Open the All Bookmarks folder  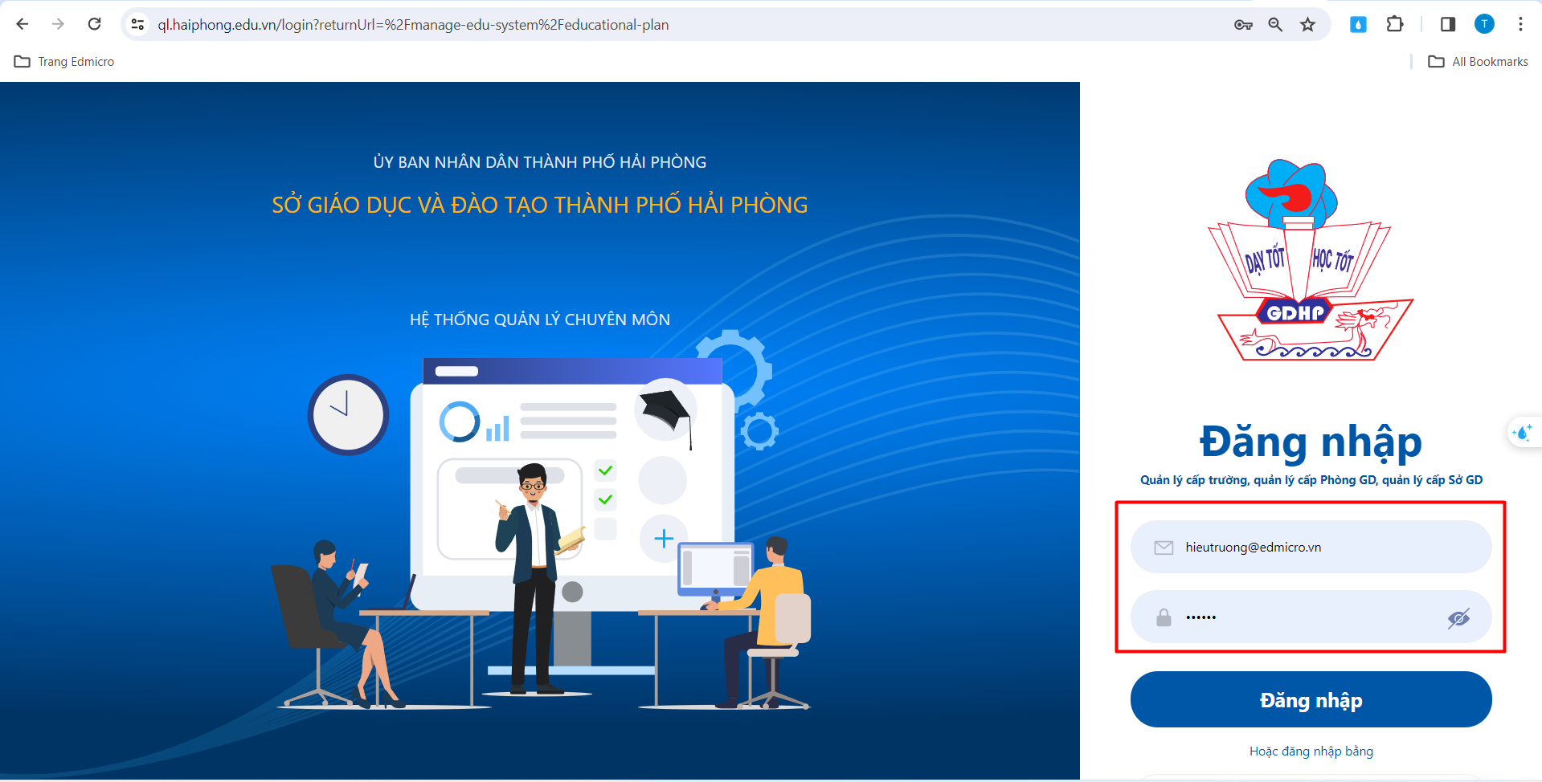[1479, 62]
